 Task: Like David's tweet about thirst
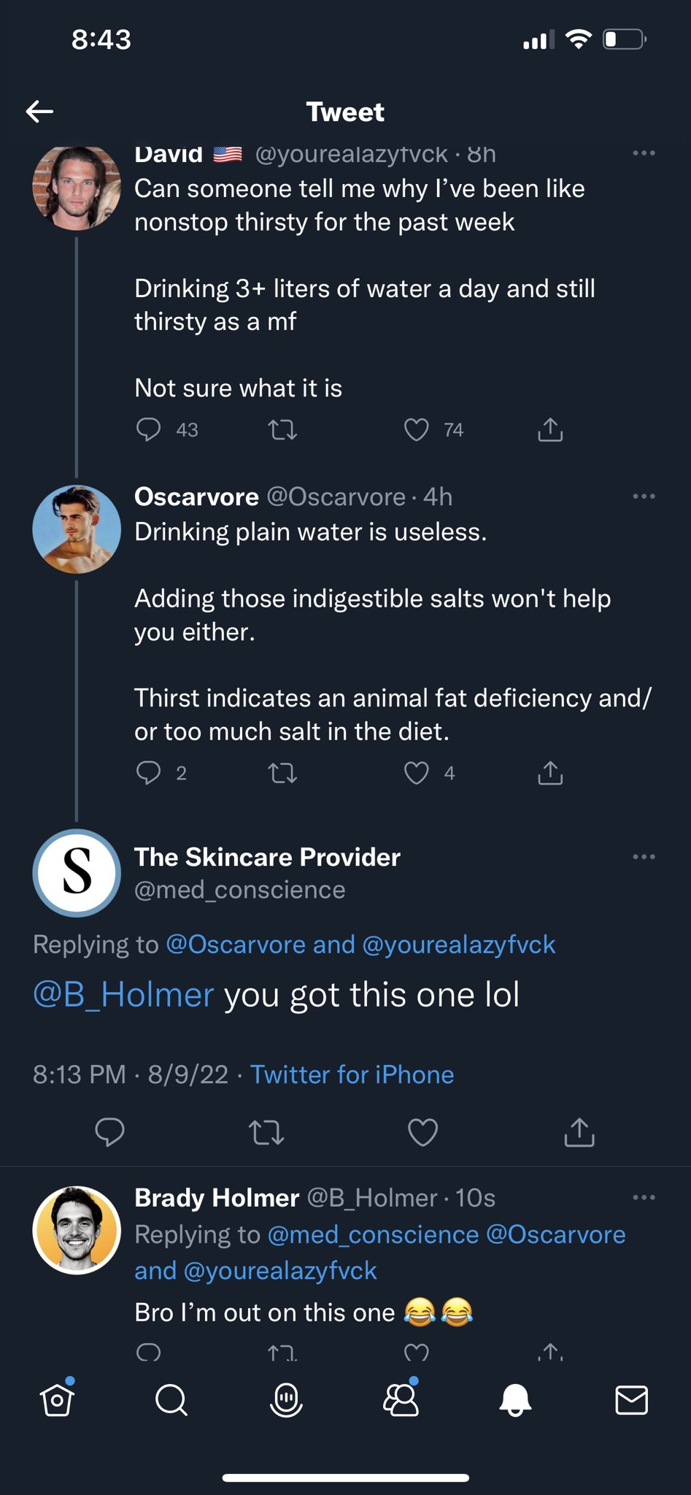(417, 430)
